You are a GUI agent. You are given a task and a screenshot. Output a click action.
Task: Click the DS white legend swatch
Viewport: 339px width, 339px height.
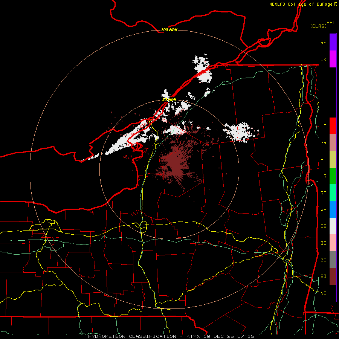click(x=333, y=226)
